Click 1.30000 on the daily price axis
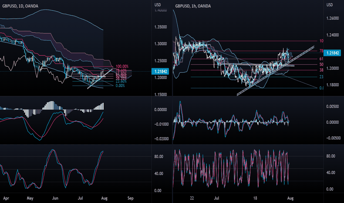344x203 pixels. (x=160, y=44)
